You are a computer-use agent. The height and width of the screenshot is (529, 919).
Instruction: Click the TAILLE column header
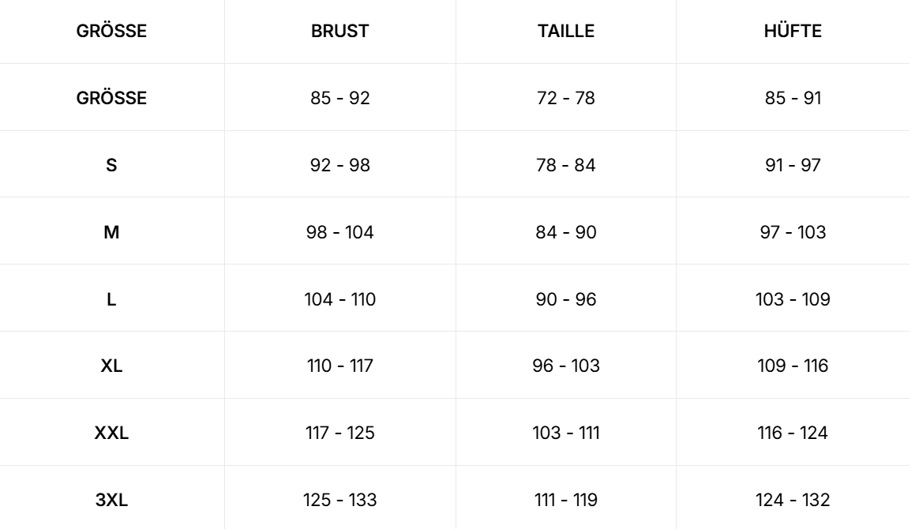565,32
